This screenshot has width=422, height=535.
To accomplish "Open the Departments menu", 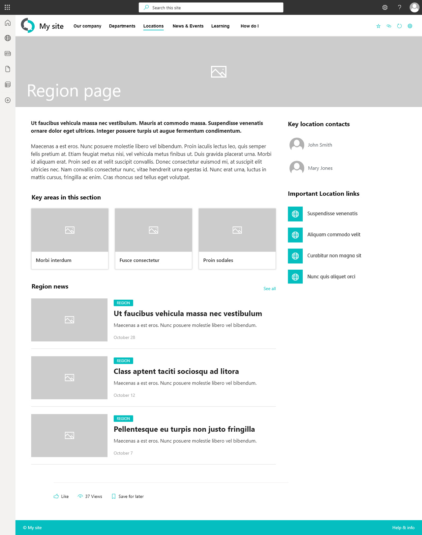I will pos(122,26).
